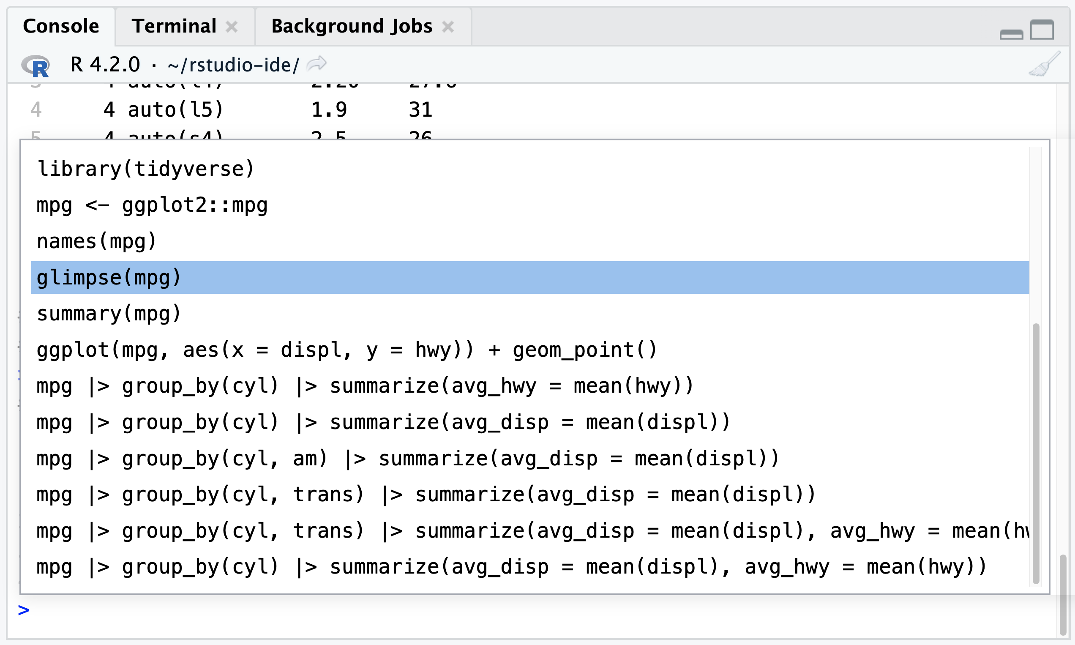
Task: Close the Terminal tab
Action: (x=232, y=27)
